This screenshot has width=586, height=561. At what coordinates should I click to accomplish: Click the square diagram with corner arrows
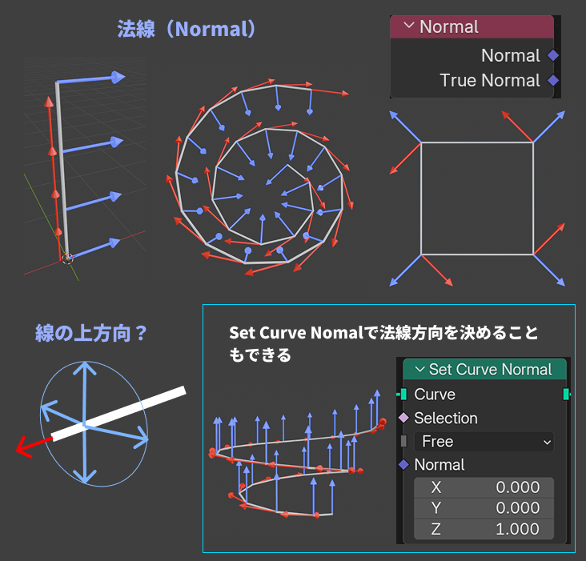[477, 198]
